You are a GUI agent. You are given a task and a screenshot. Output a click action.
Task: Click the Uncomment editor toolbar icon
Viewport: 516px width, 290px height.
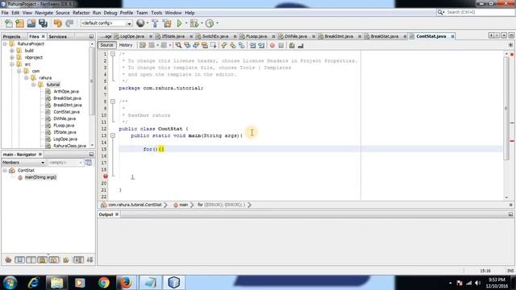point(301,45)
